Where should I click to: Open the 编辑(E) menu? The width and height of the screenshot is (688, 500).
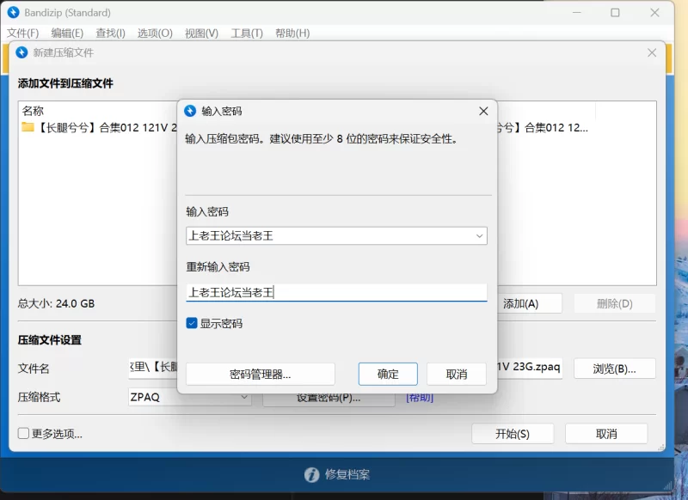click(x=67, y=34)
